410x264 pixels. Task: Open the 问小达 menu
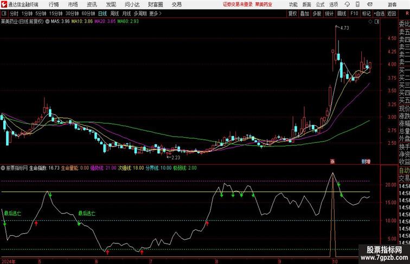click(x=132, y=4)
